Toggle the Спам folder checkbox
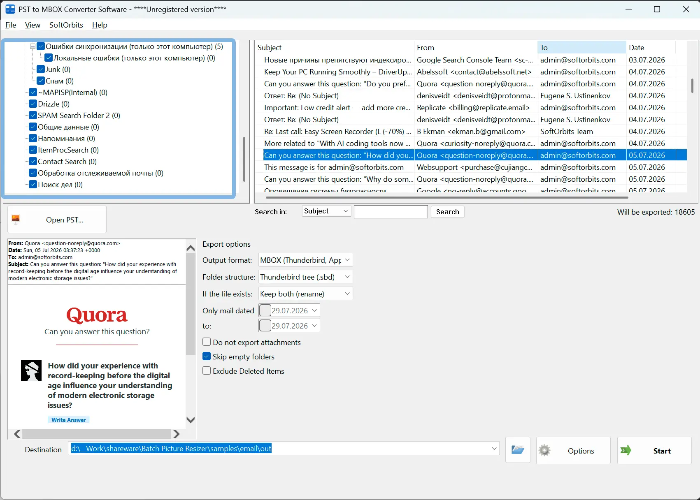The height and width of the screenshot is (500, 700). [41, 81]
